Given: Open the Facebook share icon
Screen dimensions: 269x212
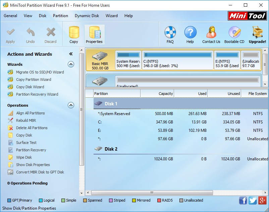Looking at the screenshot, I should tap(243, 201).
